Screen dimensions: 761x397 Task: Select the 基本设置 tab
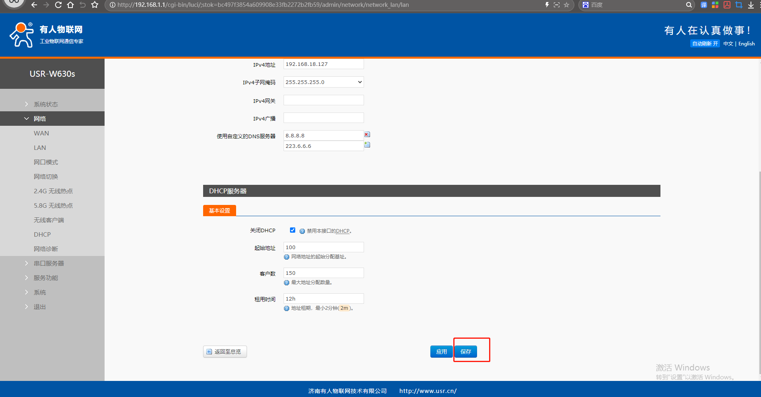219,211
